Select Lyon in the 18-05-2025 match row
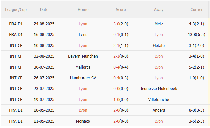The height and width of the screenshot is (128, 210). 83,110
